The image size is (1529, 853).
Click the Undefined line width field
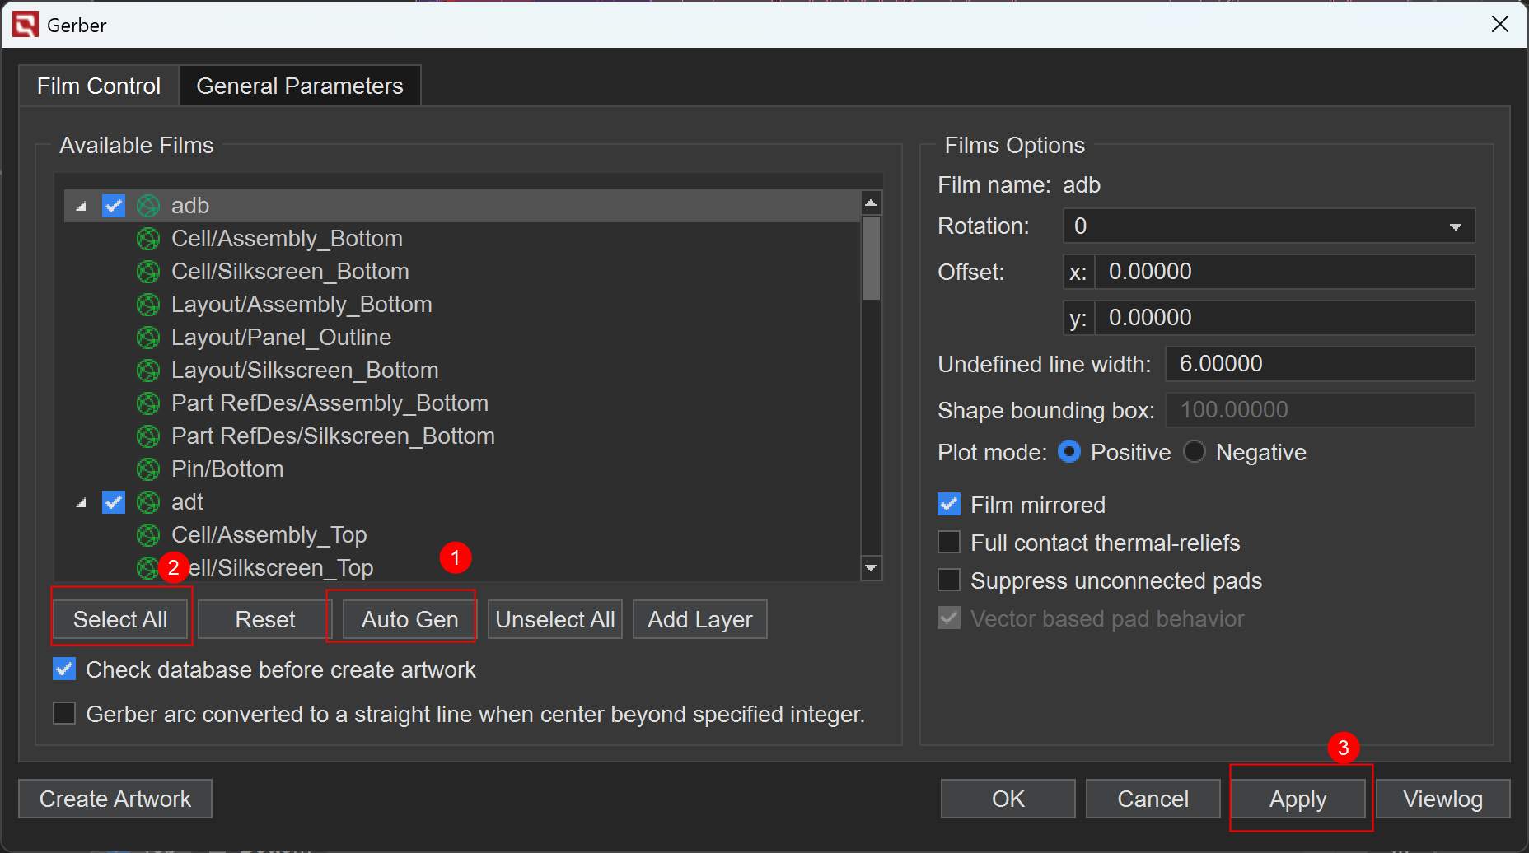(1319, 364)
